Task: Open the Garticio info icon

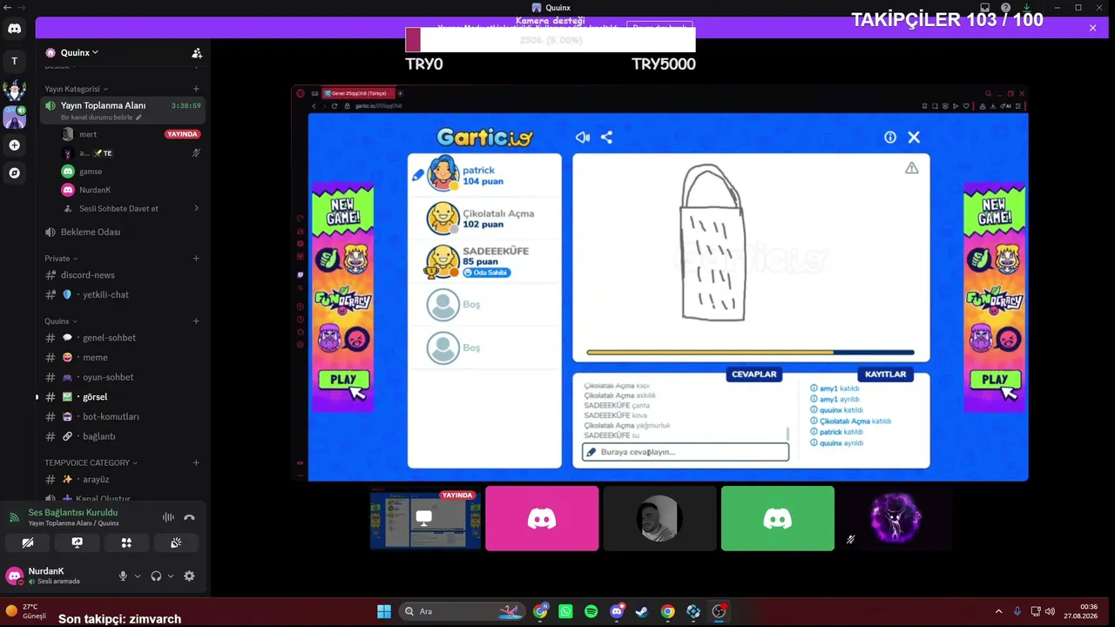Action: click(x=890, y=138)
